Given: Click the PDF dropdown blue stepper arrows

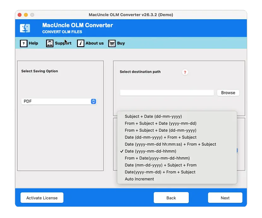Looking at the screenshot, I should click(93, 101).
